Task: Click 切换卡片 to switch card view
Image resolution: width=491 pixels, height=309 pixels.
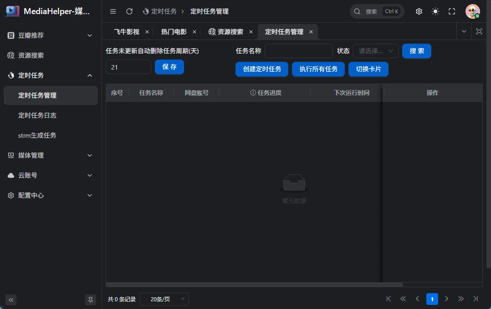Action: [368, 69]
